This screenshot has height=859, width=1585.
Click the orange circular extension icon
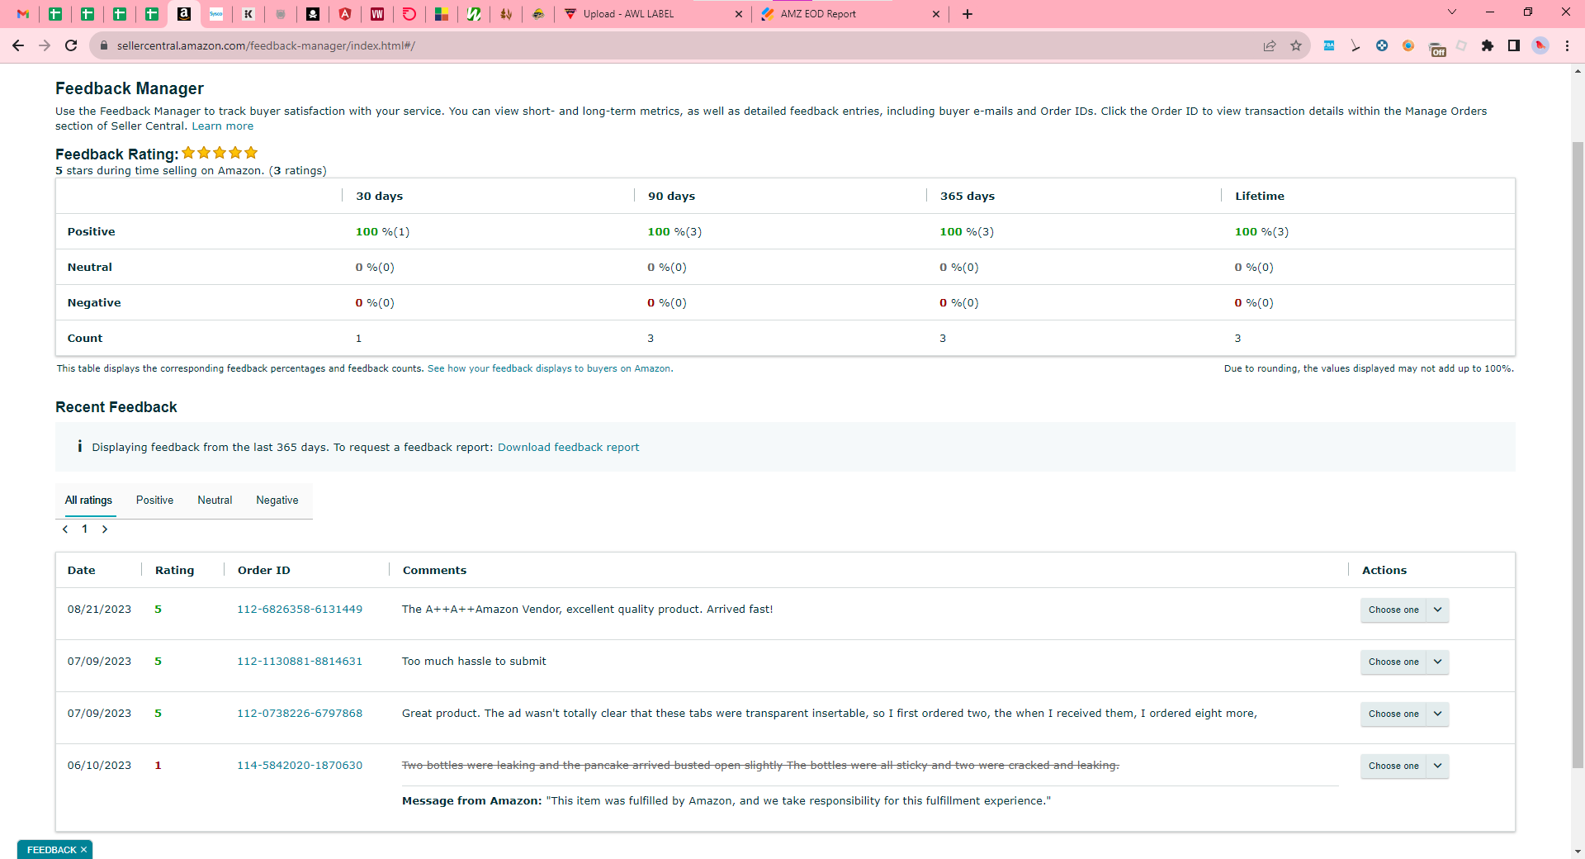click(1408, 45)
